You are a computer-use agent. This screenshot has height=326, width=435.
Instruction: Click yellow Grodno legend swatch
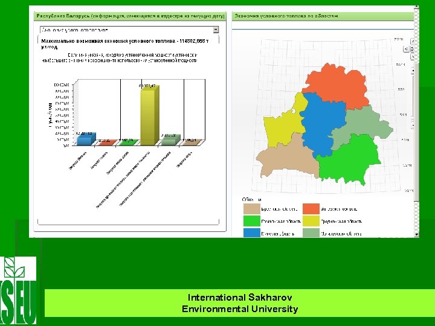pyautogui.click(x=311, y=221)
